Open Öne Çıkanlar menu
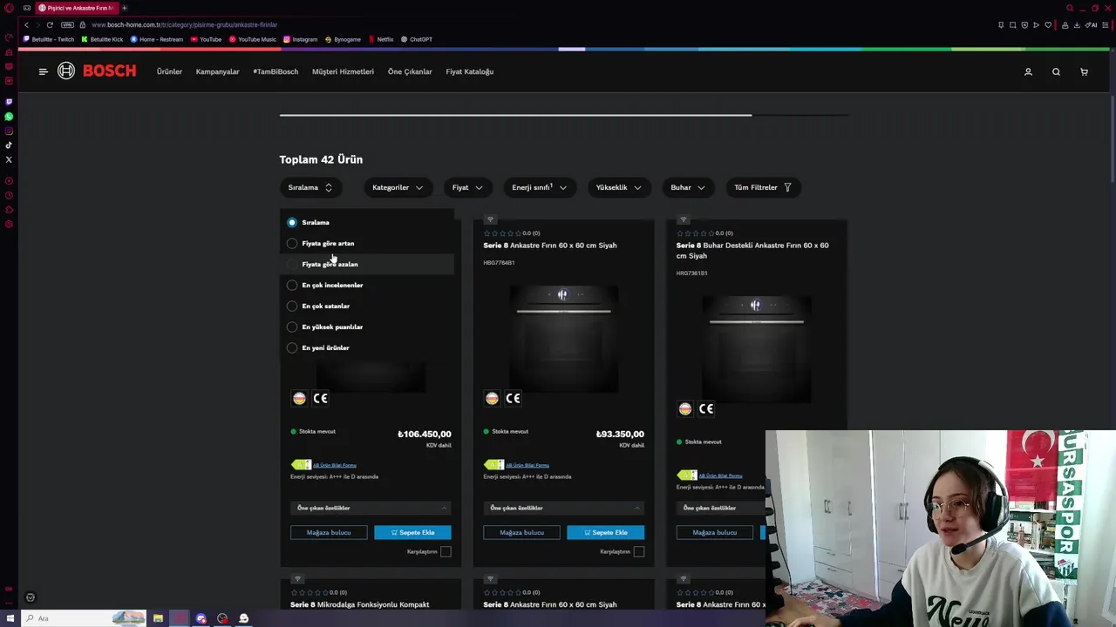Viewport: 1116px width, 627px height. 410,71
